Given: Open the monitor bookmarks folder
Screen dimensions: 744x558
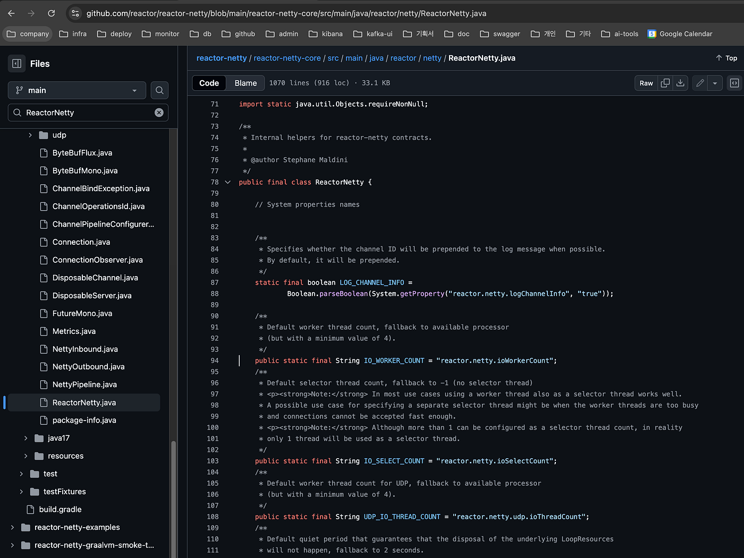Looking at the screenshot, I should click(160, 34).
